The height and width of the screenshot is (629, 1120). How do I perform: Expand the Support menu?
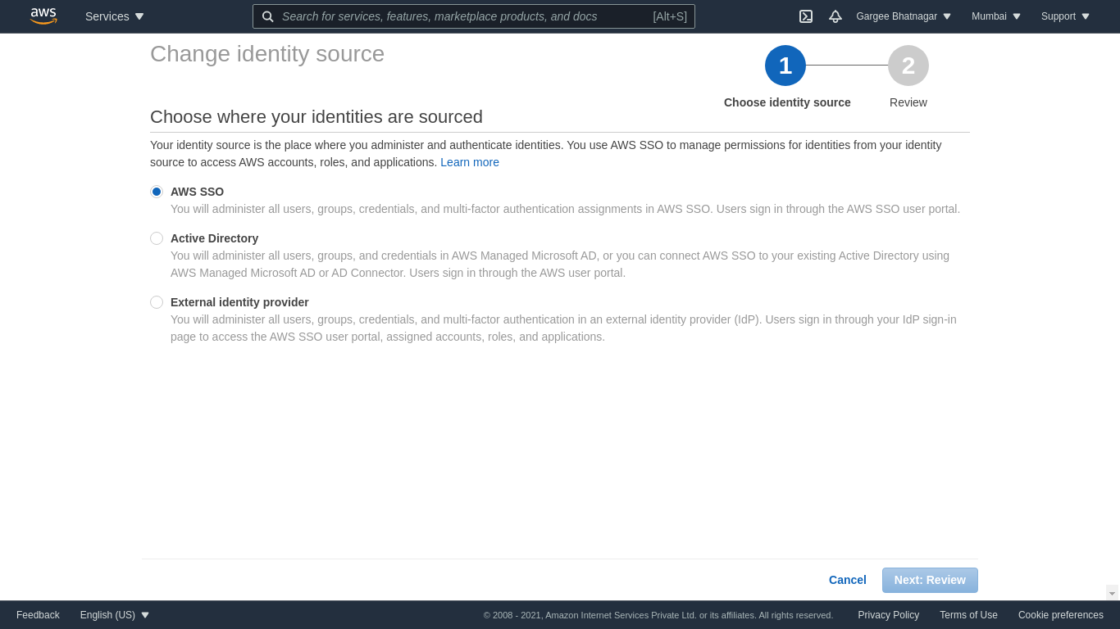pyautogui.click(x=1066, y=16)
